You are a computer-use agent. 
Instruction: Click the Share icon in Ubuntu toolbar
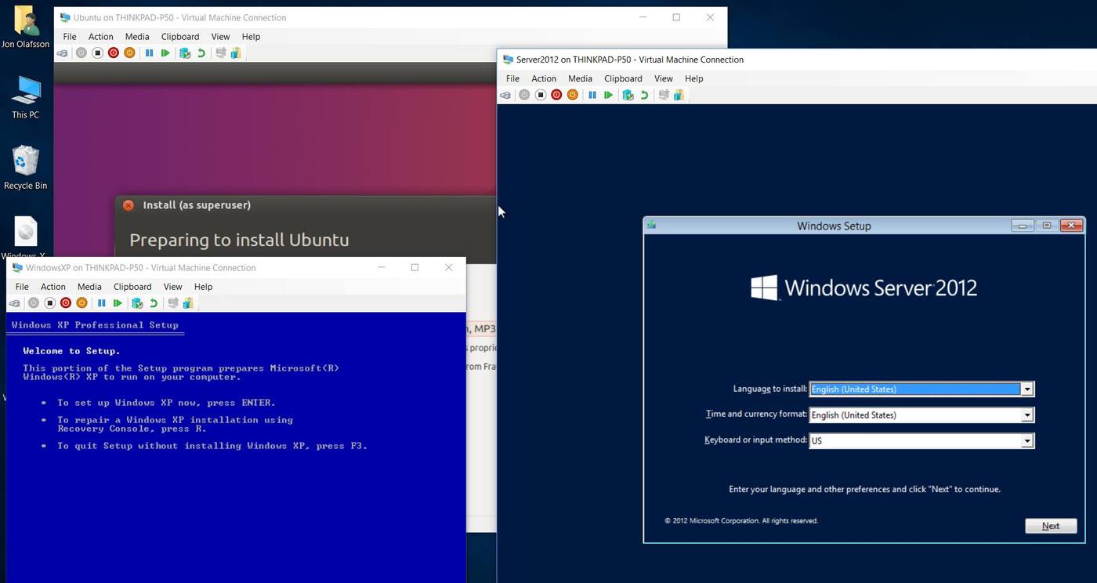235,53
